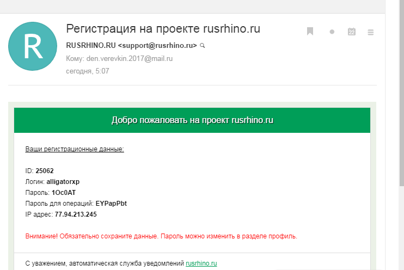Open the rusrhino.ru link in signature

click(x=201, y=263)
